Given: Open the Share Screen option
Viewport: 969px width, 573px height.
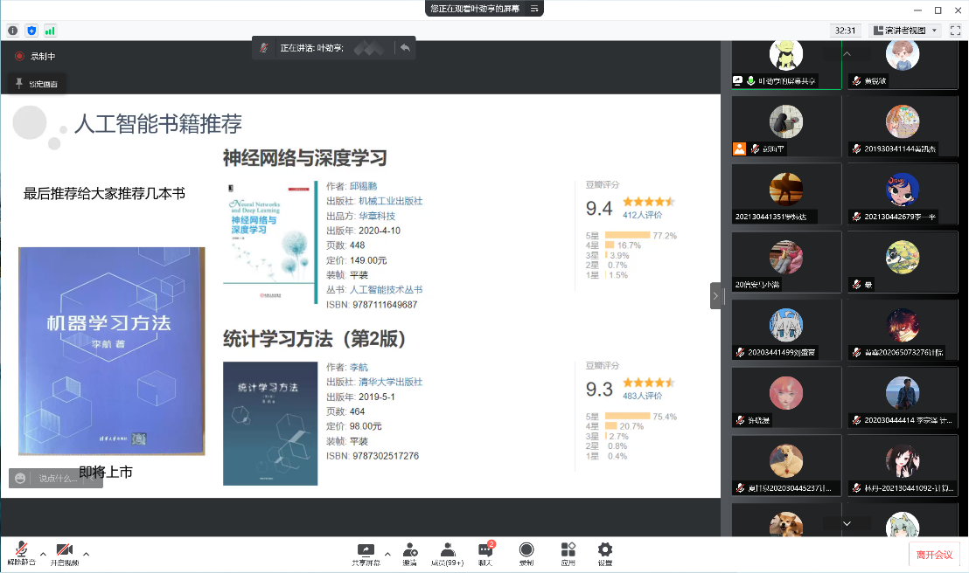Looking at the screenshot, I should [366, 553].
